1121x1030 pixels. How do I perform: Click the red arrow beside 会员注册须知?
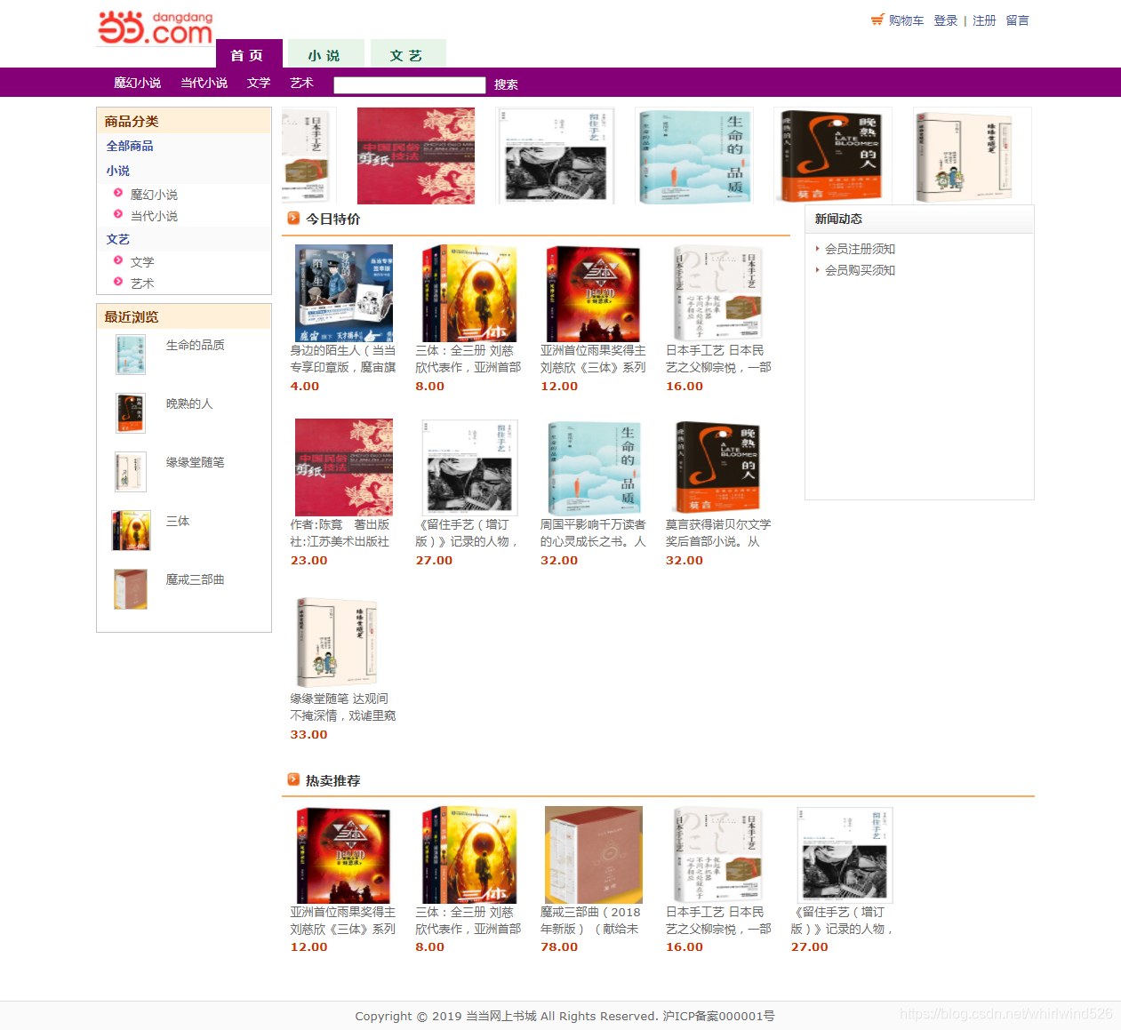pyautogui.click(x=817, y=248)
